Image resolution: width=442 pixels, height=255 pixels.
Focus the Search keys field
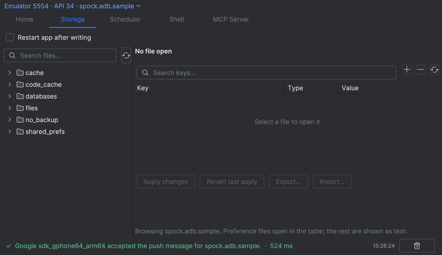(x=266, y=73)
